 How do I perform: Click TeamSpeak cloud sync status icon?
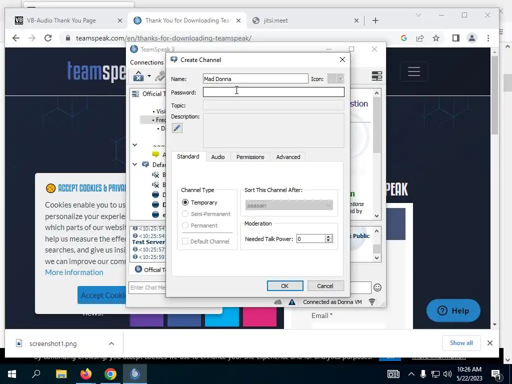278,302
